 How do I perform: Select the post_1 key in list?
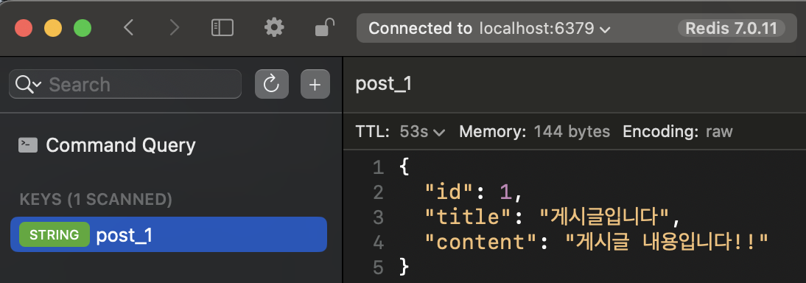coord(169,234)
